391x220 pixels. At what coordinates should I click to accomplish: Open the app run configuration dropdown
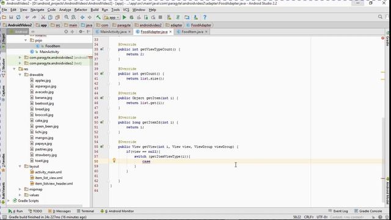[x=112, y=18]
